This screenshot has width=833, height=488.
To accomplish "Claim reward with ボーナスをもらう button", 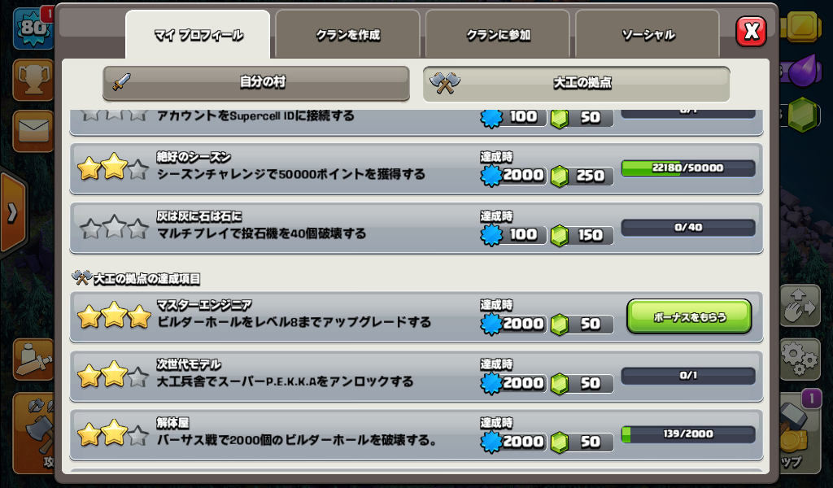I will [689, 317].
